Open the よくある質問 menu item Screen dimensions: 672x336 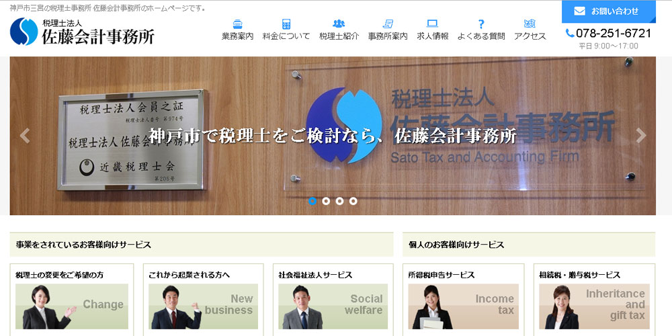(x=481, y=36)
